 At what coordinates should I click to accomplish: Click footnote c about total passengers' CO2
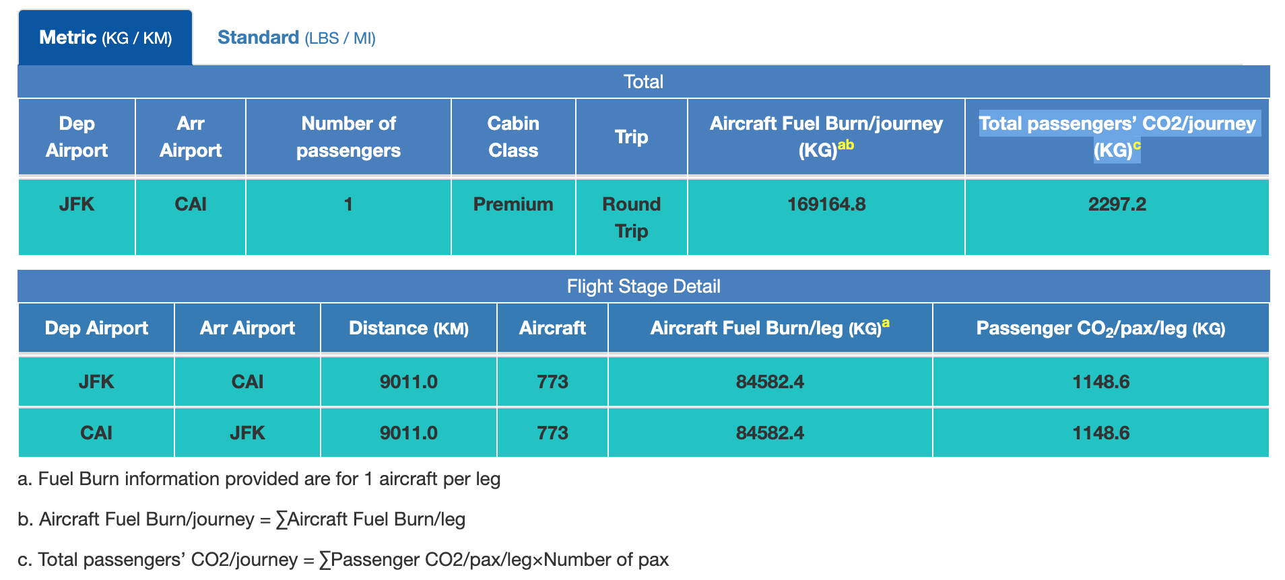tap(343, 560)
